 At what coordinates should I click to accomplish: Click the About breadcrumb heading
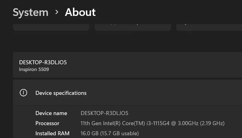[80, 12]
